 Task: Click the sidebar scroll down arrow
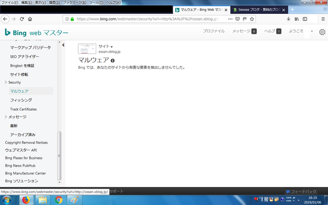tap(59, 182)
